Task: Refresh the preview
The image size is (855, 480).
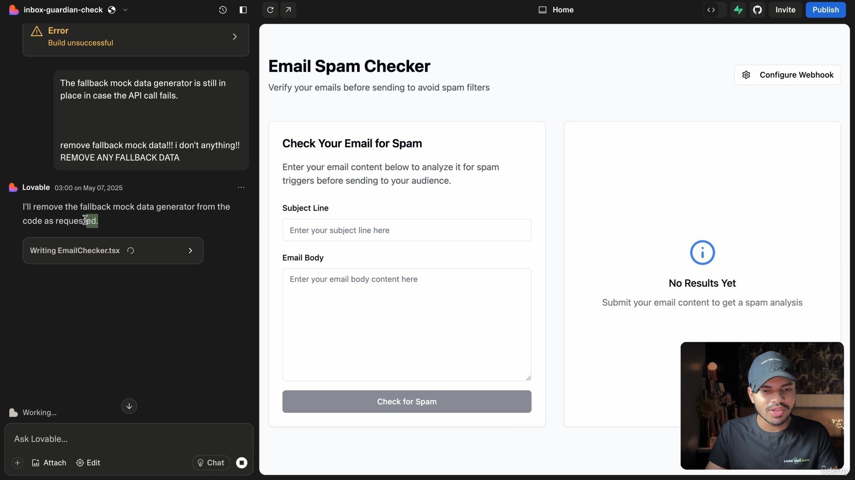Action: pos(270,10)
